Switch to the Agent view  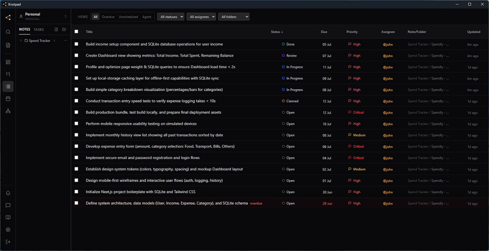(147, 17)
